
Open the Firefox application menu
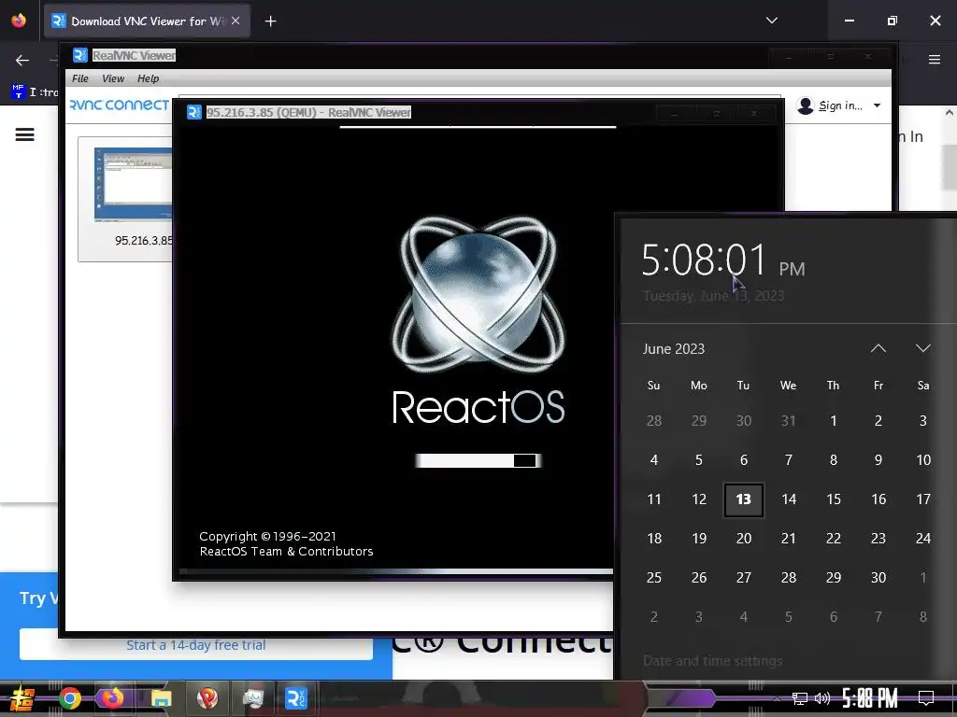pos(935,59)
